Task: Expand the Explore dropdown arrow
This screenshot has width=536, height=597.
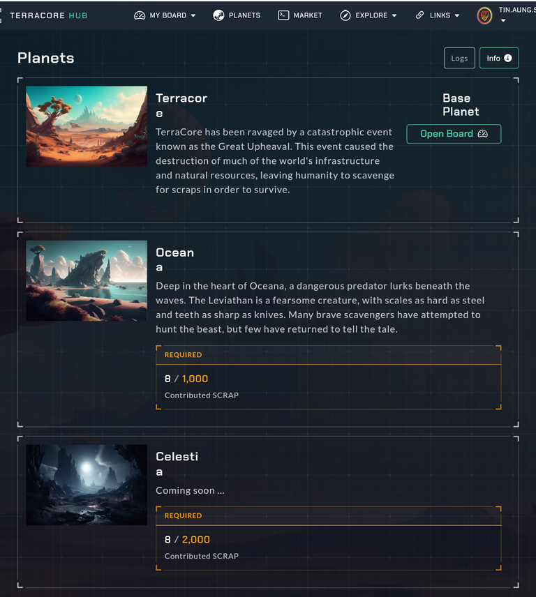Action: coord(394,15)
